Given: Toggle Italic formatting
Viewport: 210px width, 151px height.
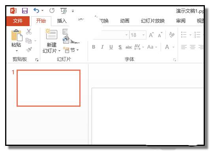Looking at the screenshot, I should click(102, 47).
